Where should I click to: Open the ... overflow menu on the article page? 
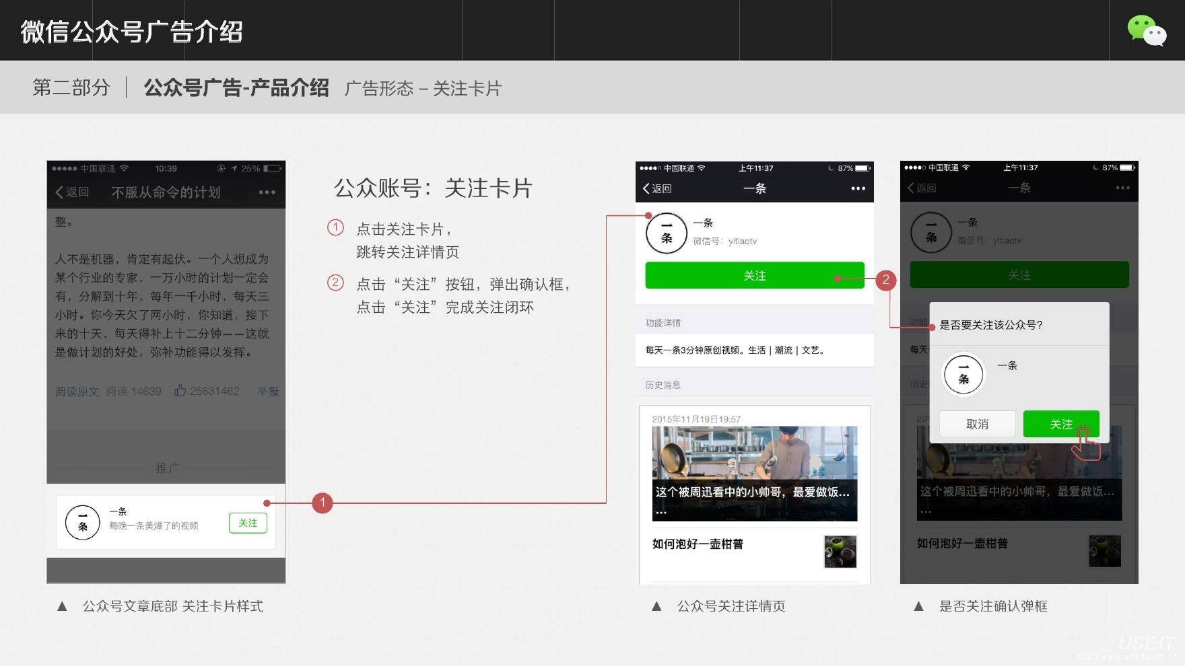point(267,192)
